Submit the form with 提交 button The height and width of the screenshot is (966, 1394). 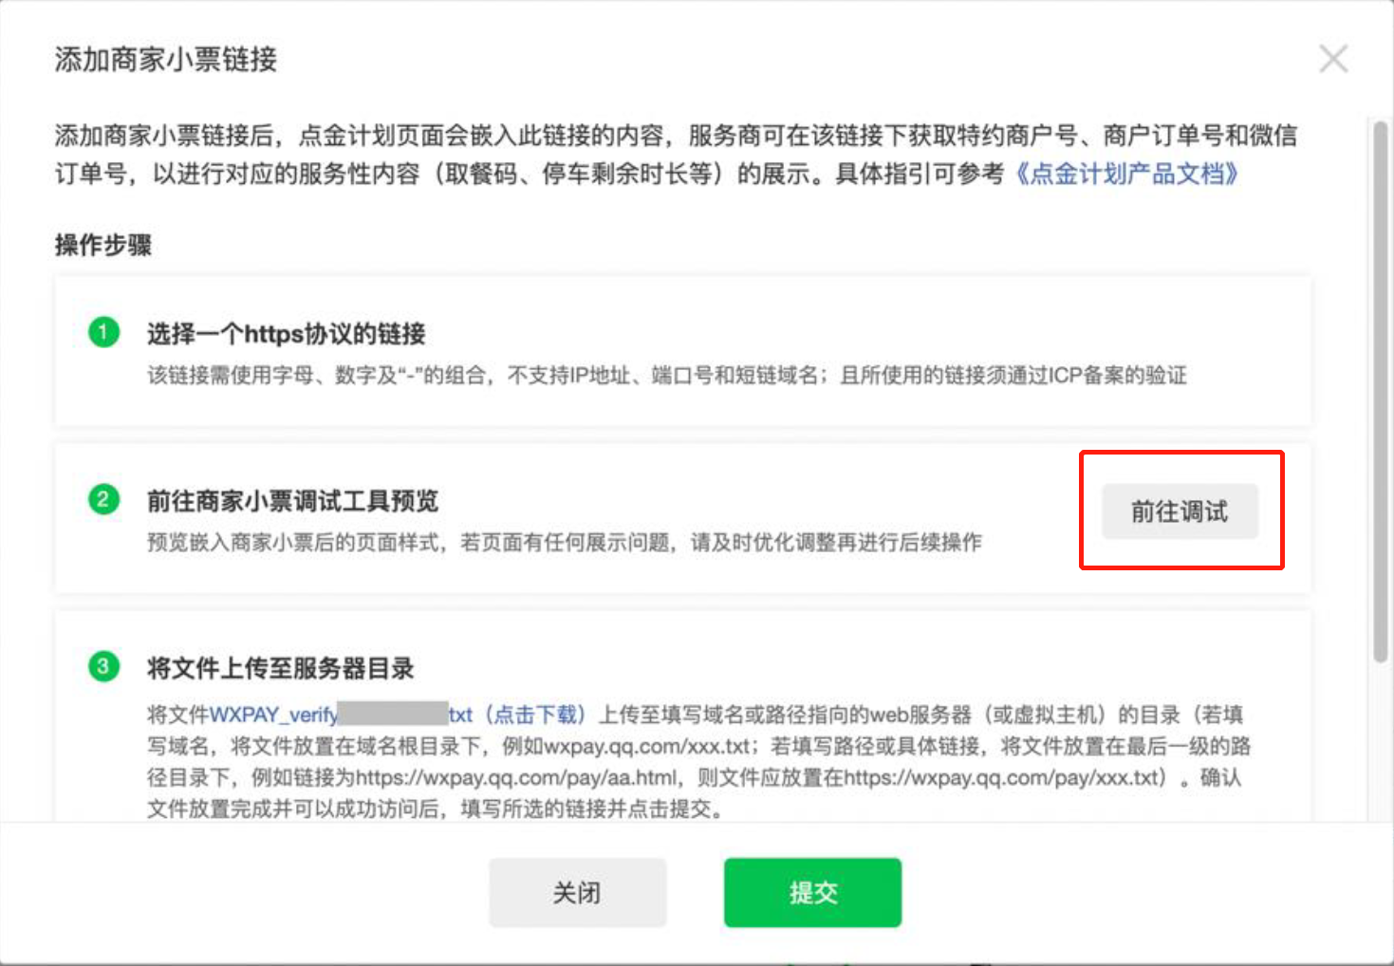pyautogui.click(x=812, y=892)
